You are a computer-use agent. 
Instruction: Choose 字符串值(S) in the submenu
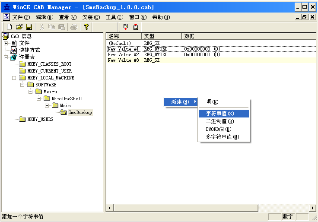(224, 114)
